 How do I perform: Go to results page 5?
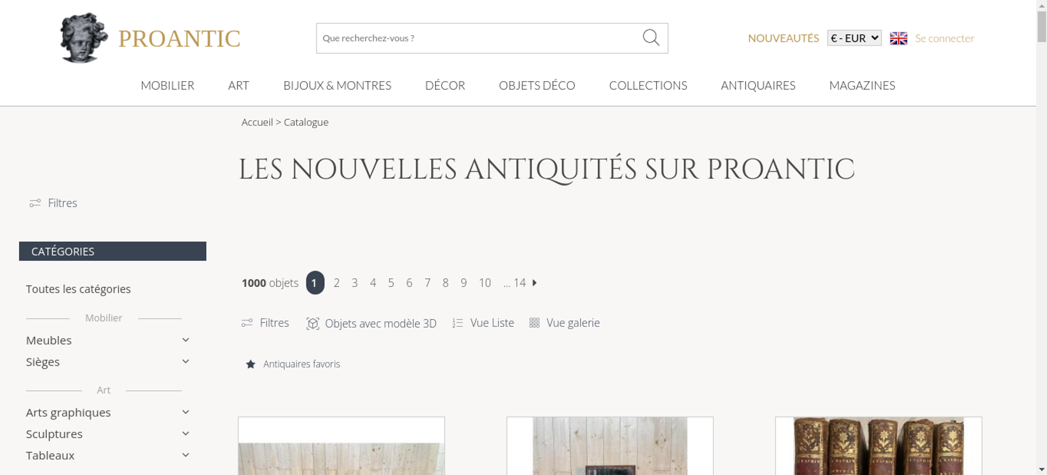point(391,283)
